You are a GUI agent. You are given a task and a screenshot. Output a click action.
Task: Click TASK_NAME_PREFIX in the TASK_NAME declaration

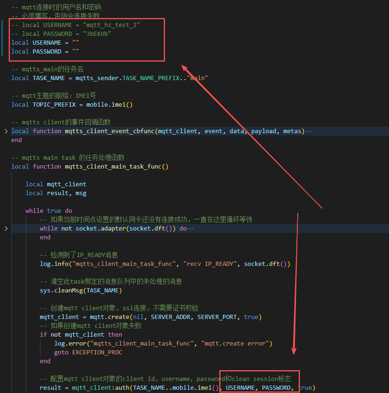(151, 78)
